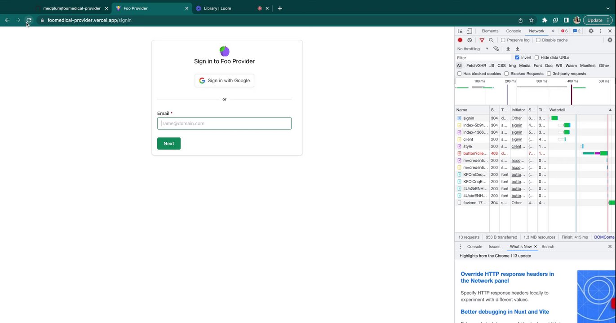616x323 pixels.
Task: Select the Network panel tab
Action: tap(536, 31)
